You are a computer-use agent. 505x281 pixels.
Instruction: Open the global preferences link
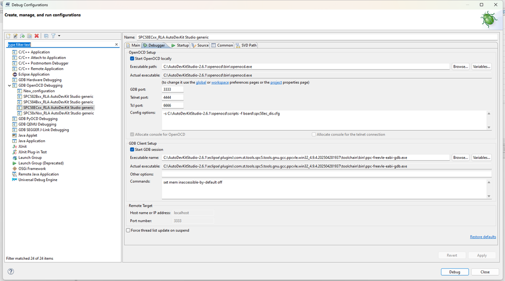click(201, 82)
